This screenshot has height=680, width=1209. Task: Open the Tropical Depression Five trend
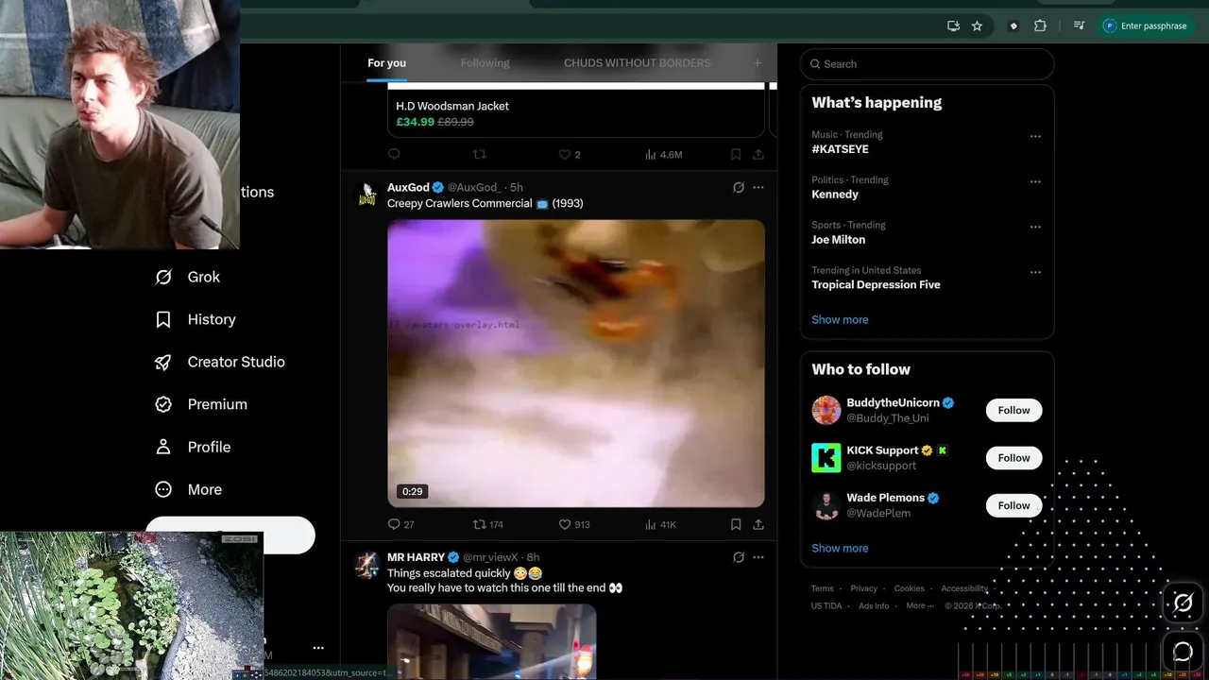coord(876,285)
